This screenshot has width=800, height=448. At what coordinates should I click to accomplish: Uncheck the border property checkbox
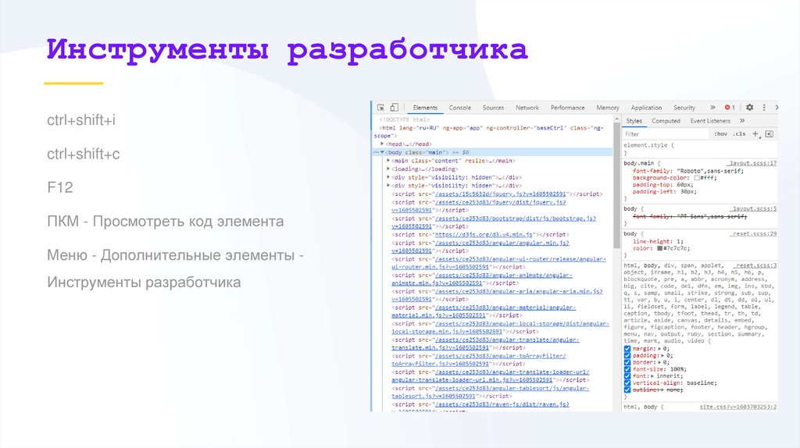pos(627,362)
